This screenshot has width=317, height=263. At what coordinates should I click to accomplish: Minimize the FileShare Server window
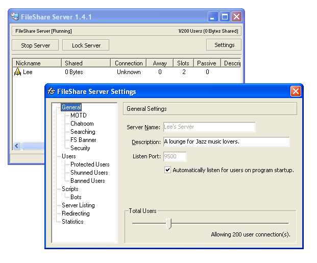pyautogui.click(x=213, y=17)
